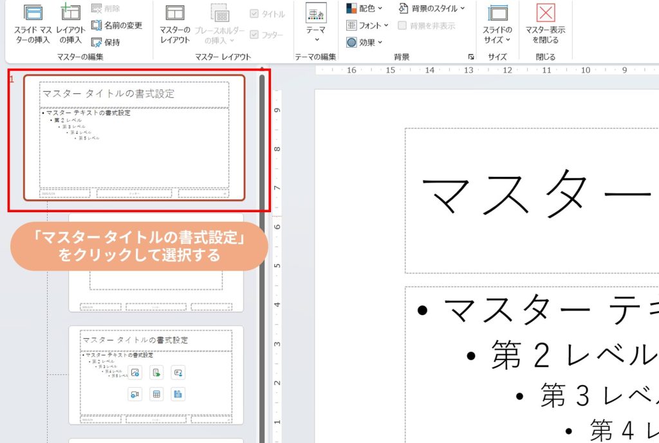The height and width of the screenshot is (443, 659).
Task: Select layout thumbnail with content icons
Action: click(156, 374)
